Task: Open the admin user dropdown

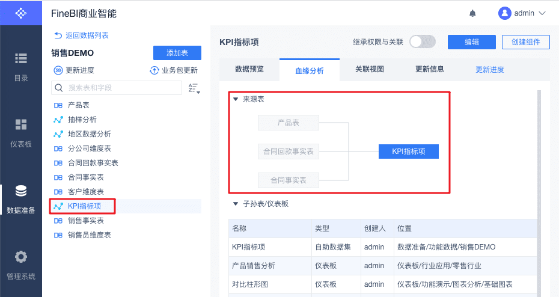Action: click(522, 13)
